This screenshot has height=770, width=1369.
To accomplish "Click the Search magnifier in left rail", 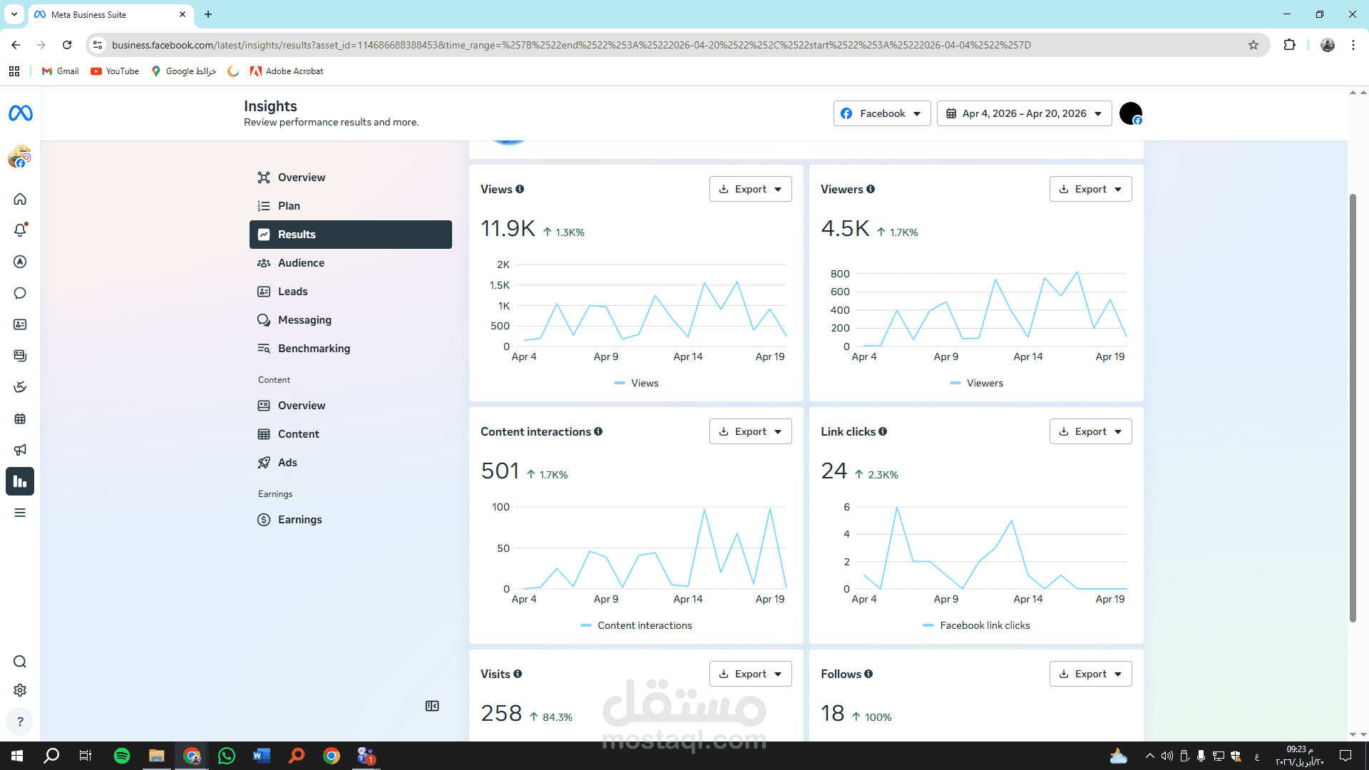I will [x=20, y=662].
